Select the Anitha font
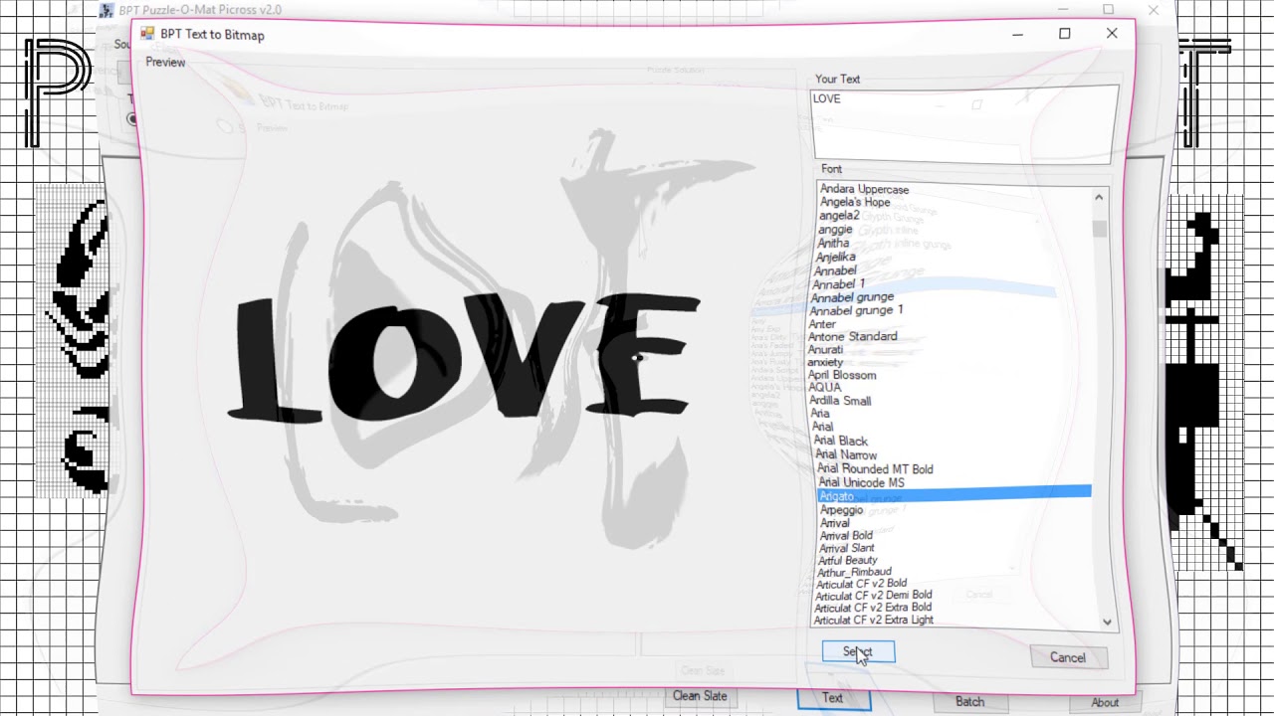 (x=833, y=243)
